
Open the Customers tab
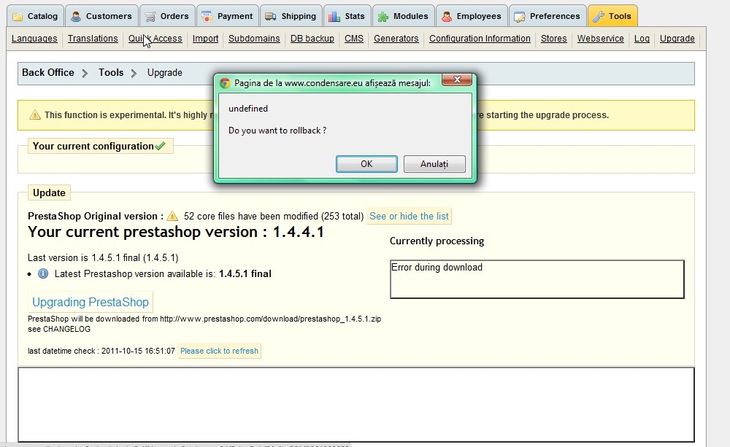(x=101, y=15)
